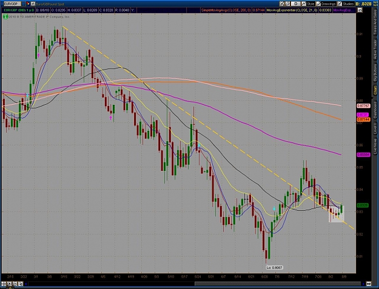
Task: Open the Drawings menu
Action: (329, 4)
